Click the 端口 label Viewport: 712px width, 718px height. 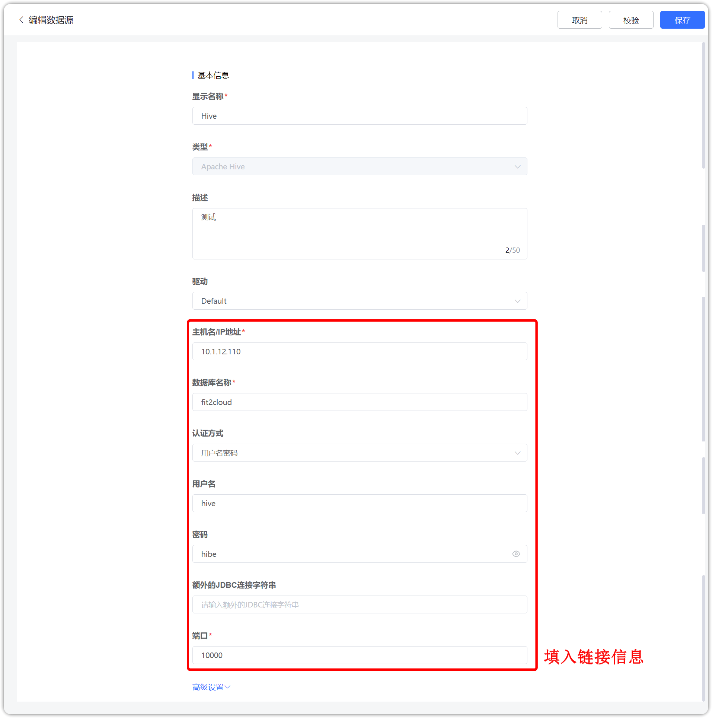point(200,636)
